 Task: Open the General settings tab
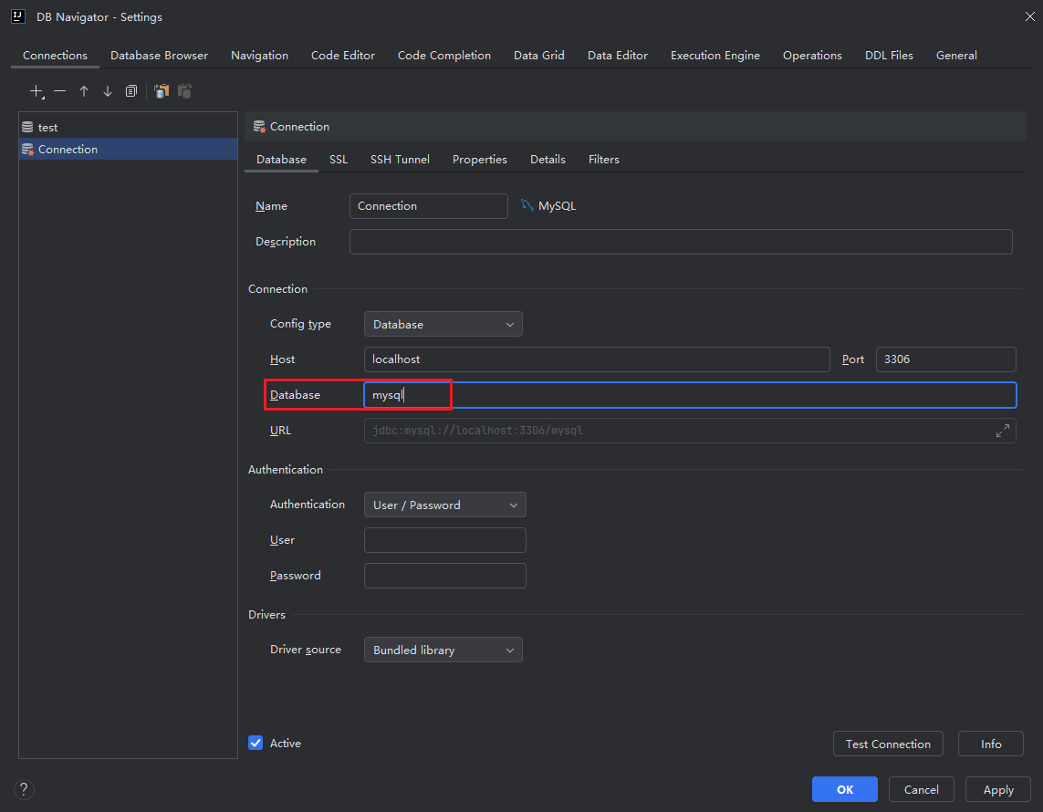click(x=956, y=55)
